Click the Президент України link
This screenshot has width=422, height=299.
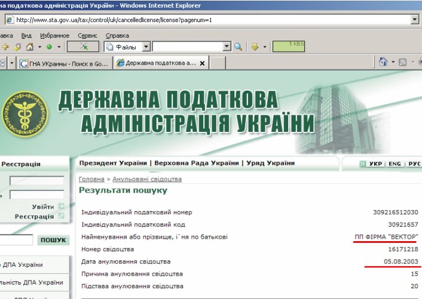coord(113,163)
